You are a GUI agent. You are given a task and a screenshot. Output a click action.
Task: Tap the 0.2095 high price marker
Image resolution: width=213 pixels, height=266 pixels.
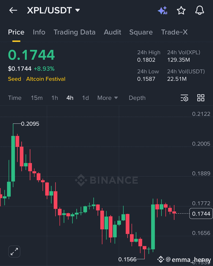30,124
